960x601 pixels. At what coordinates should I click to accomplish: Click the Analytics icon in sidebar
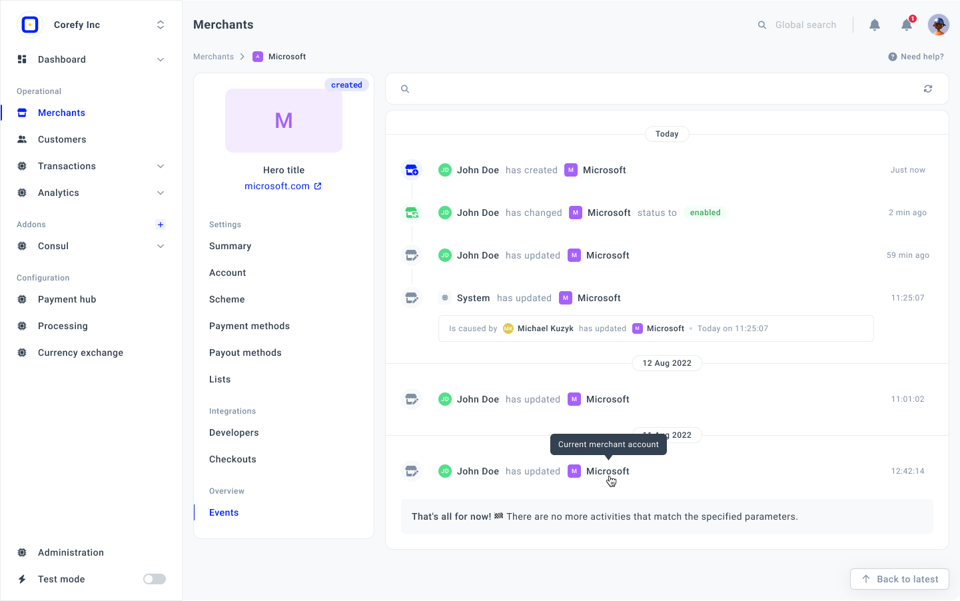22,193
